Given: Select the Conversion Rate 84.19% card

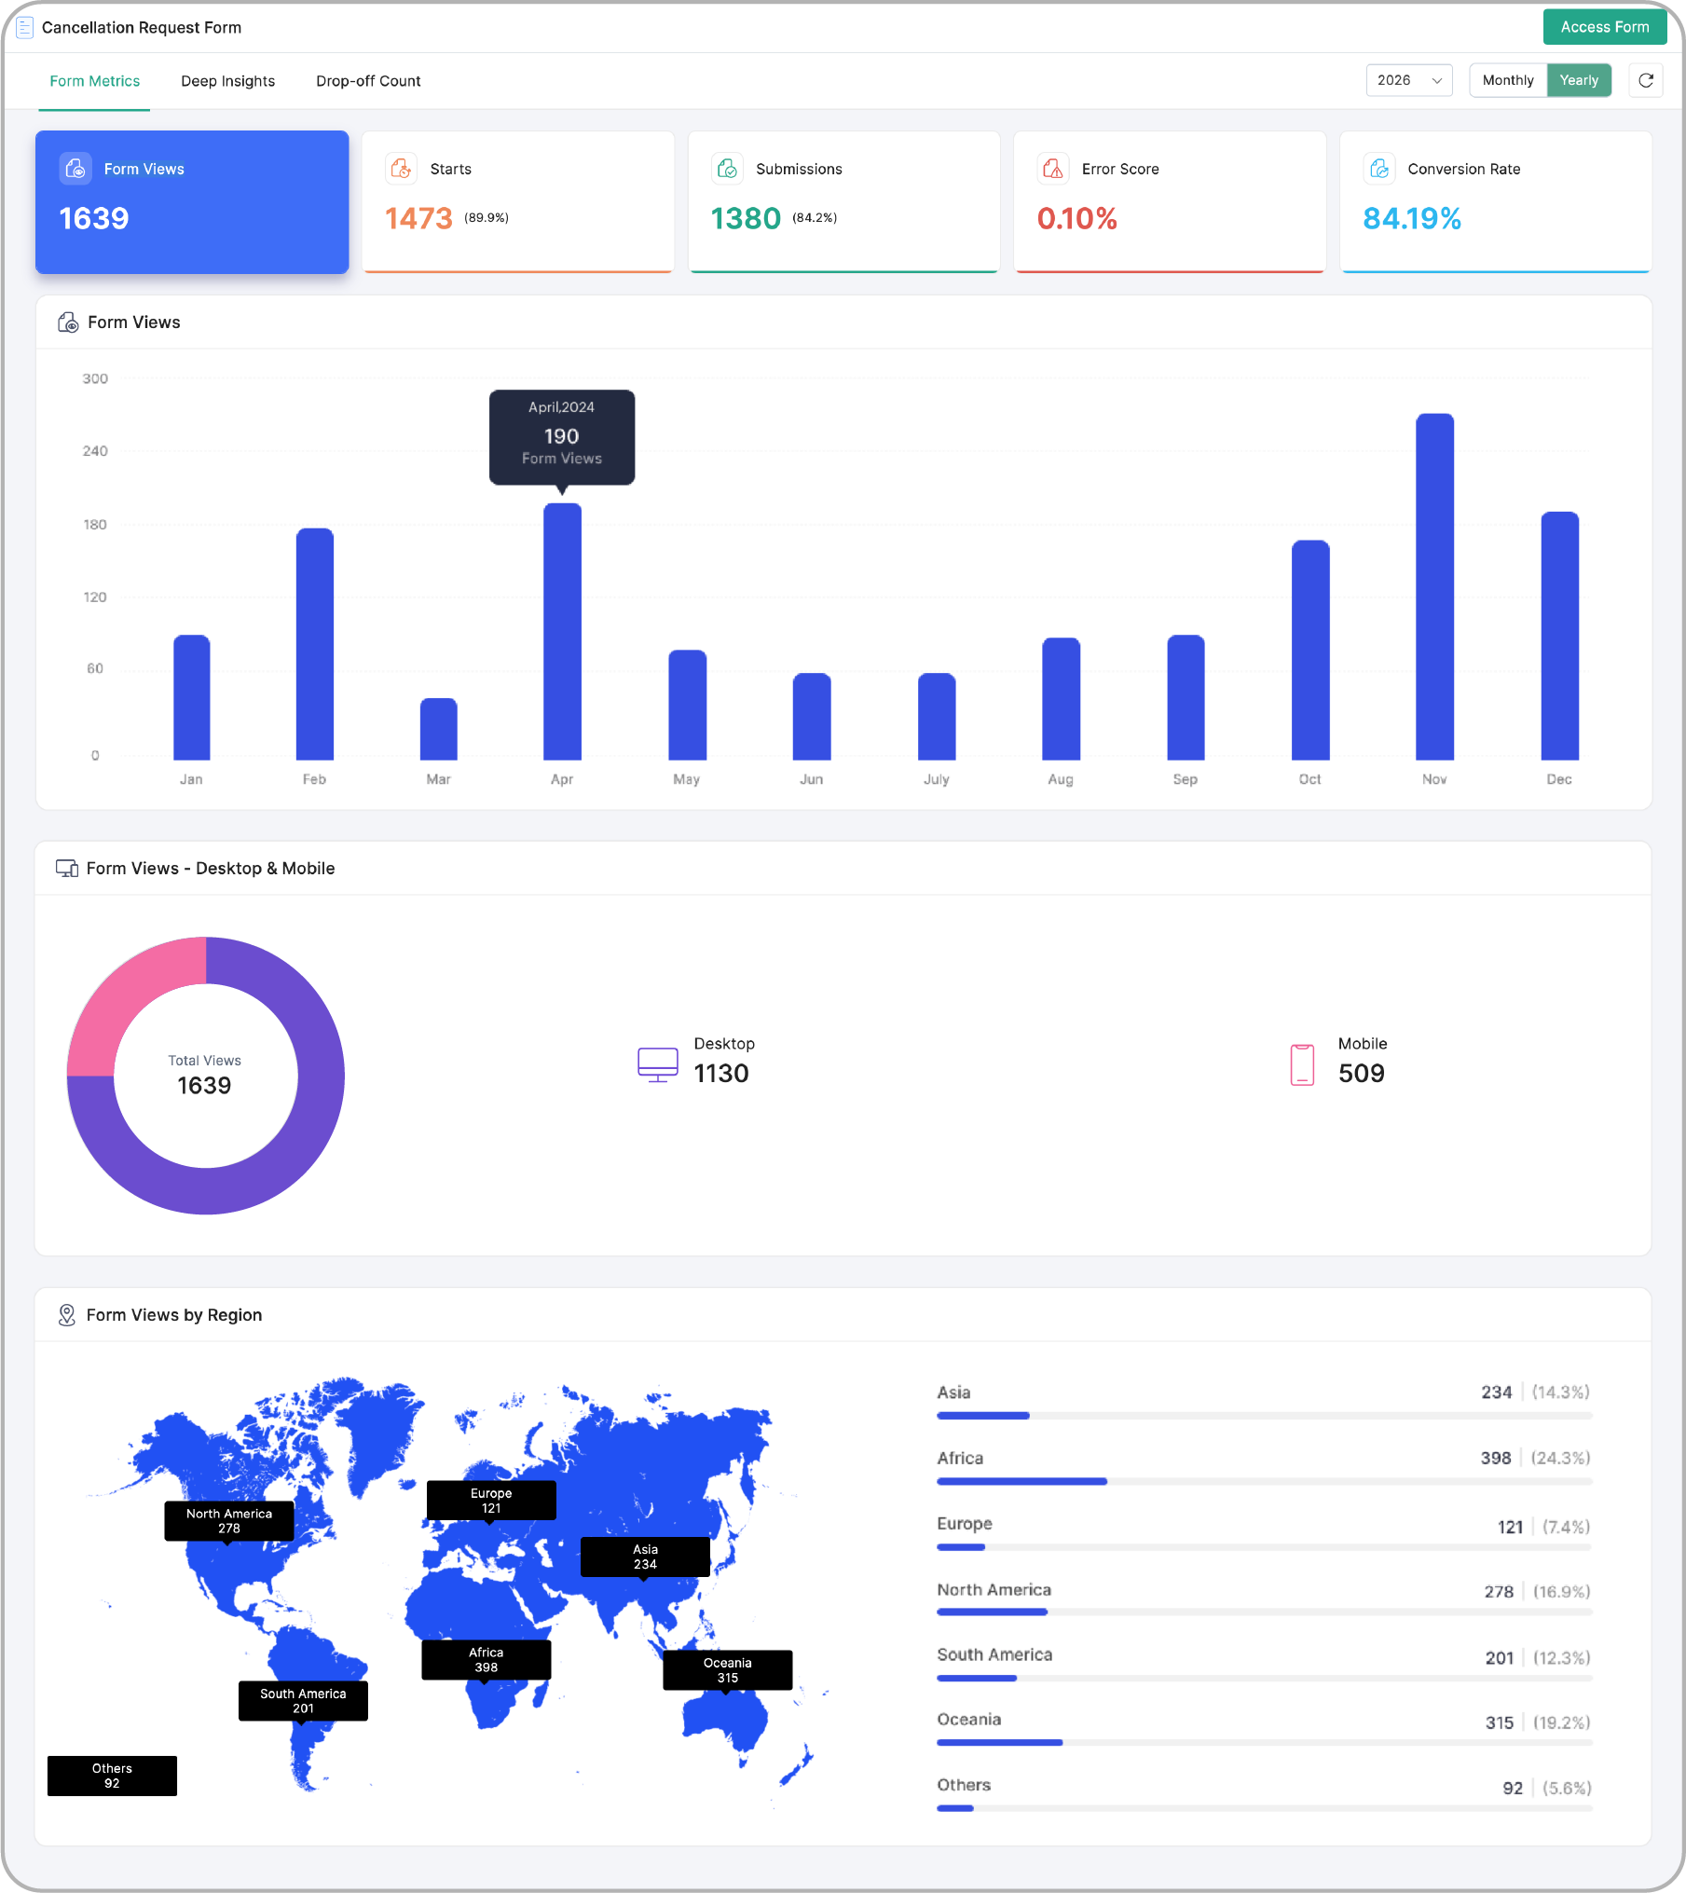Looking at the screenshot, I should 1496,202.
